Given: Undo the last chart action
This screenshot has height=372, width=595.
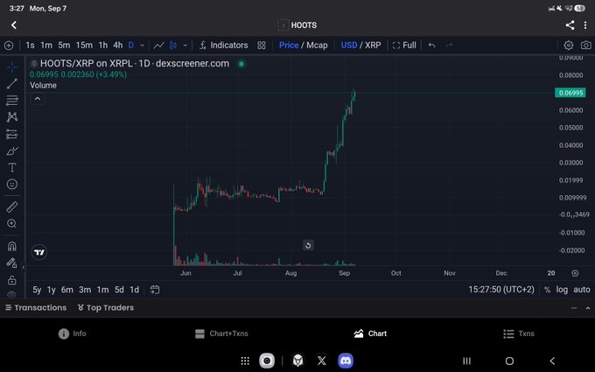Looking at the screenshot, I should click(432, 46).
